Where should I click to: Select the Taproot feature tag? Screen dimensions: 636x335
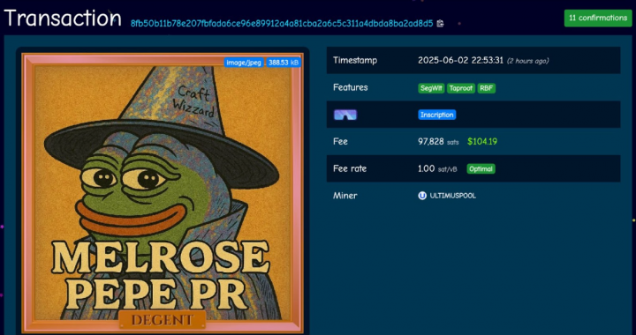coord(461,89)
